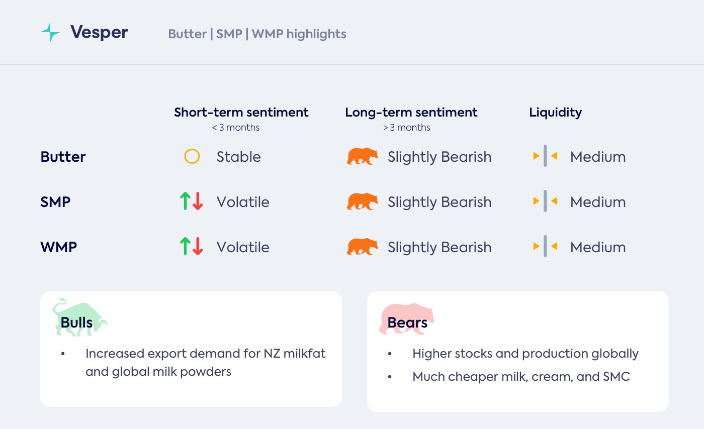Viewport: 704px width, 429px height.
Task: Click the Butter orange bear icon
Action: (x=362, y=157)
